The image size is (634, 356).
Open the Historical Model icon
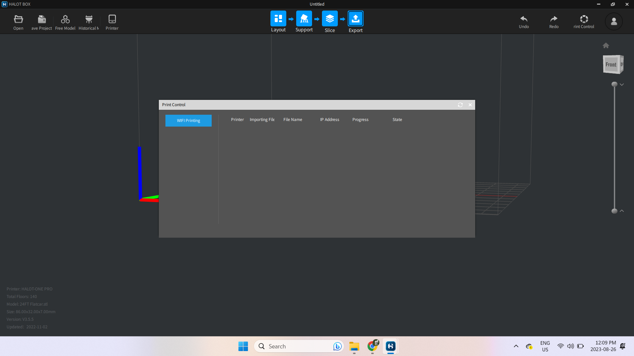tap(88, 22)
